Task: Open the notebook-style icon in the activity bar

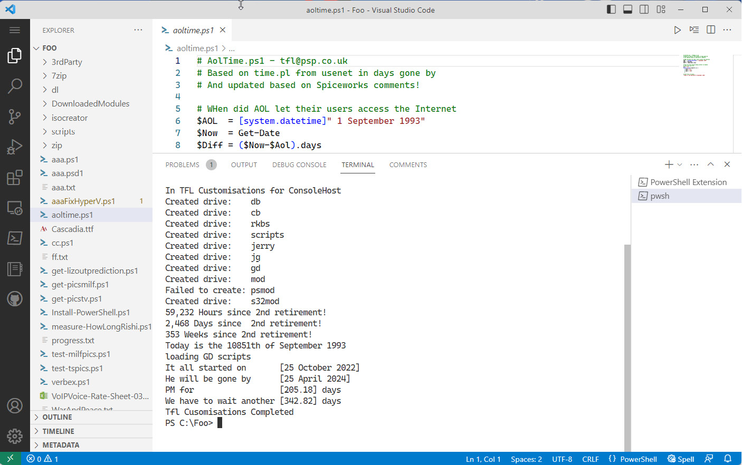Action: click(15, 269)
